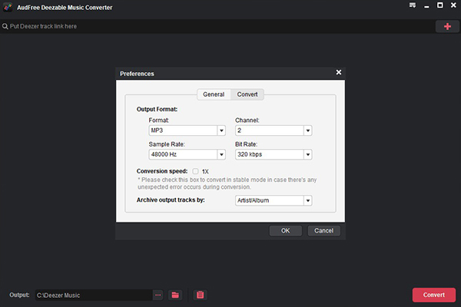461x307 pixels.
Task: Enable the 1X conversion speed checkbox
Action: click(196, 171)
